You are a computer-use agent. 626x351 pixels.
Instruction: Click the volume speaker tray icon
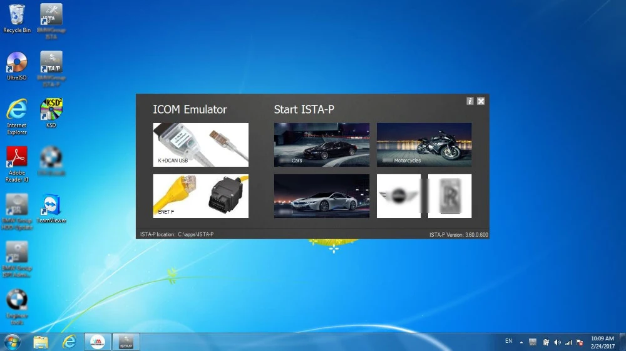click(x=557, y=342)
